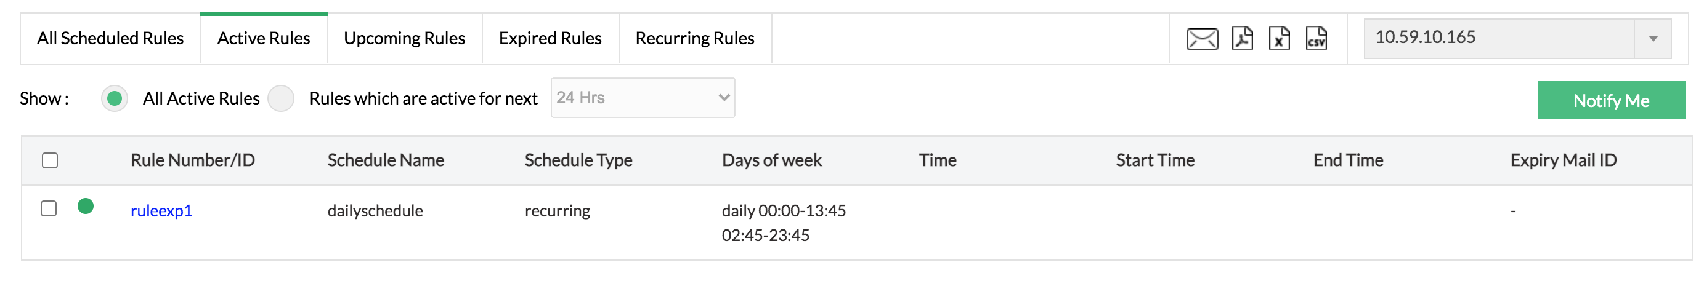Viewport: 1704px width, 289px height.
Task: Click the Schedule Name column header
Action: (386, 160)
